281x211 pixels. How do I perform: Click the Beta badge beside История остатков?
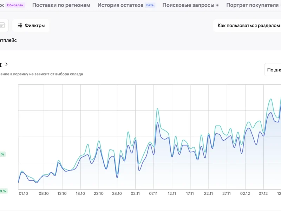click(150, 5)
